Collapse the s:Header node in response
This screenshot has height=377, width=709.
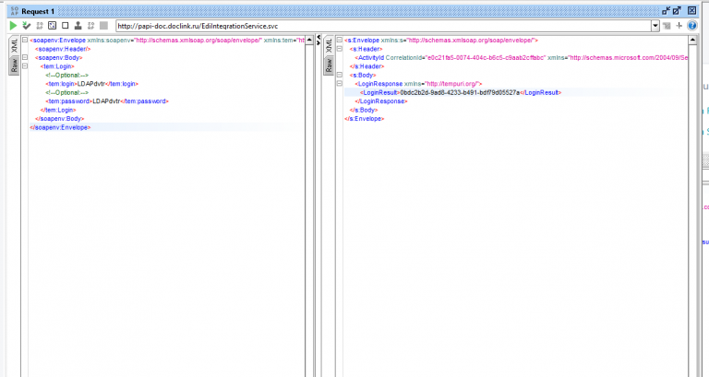pos(340,49)
